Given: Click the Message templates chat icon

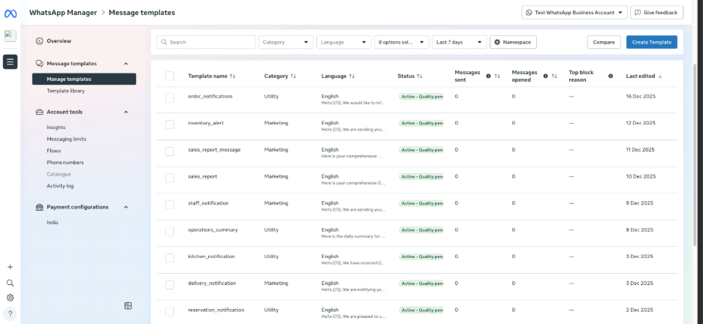Looking at the screenshot, I should (40, 64).
